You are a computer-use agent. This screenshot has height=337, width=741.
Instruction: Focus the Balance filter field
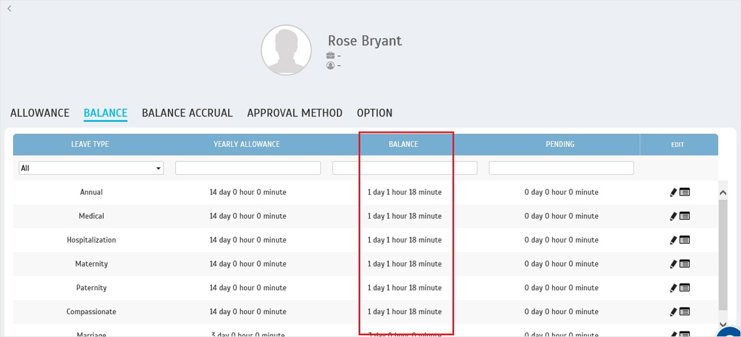pos(405,168)
